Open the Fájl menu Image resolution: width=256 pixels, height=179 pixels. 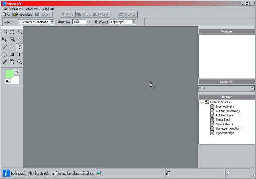click(5, 9)
